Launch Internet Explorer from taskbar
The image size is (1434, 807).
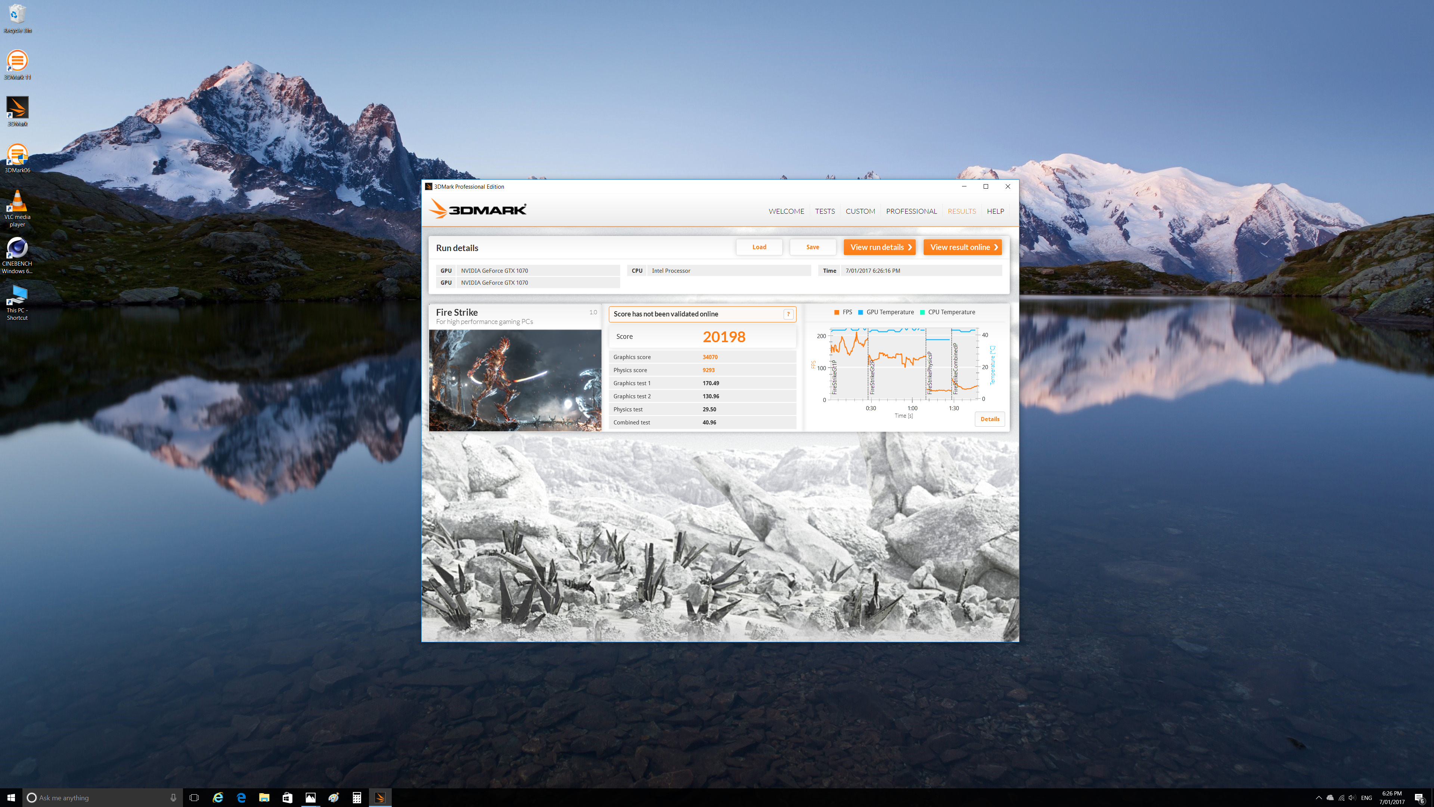pyautogui.click(x=218, y=798)
